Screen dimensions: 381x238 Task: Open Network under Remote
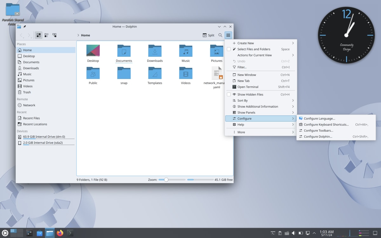point(46,105)
